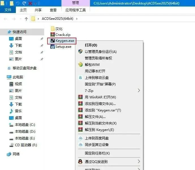The width and height of the screenshot is (195, 170).
Task: Switch to the 主页 ribbon tab
Action: [23, 10]
